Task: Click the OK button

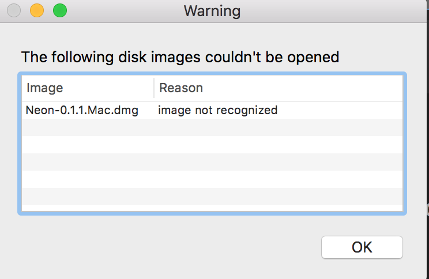Action: pos(362,247)
